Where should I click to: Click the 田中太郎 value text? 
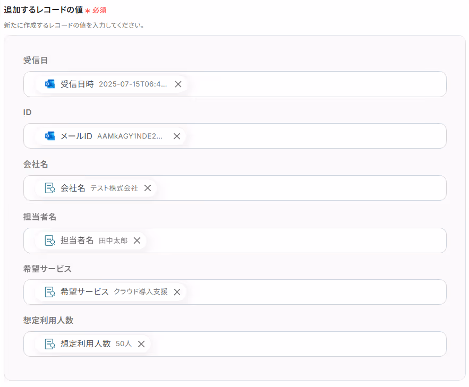[x=113, y=240]
